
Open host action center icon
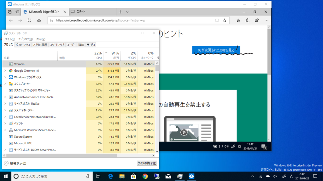pyautogui.click(x=315, y=176)
